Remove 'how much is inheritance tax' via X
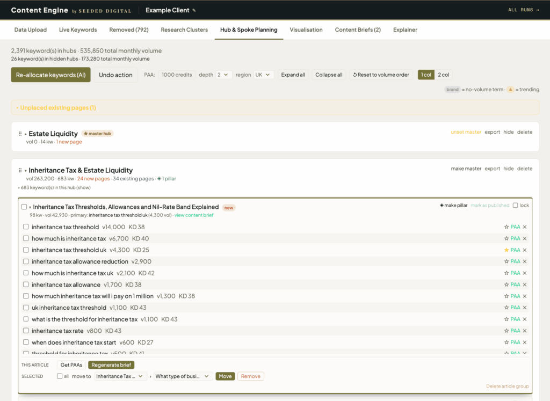 (x=525, y=238)
